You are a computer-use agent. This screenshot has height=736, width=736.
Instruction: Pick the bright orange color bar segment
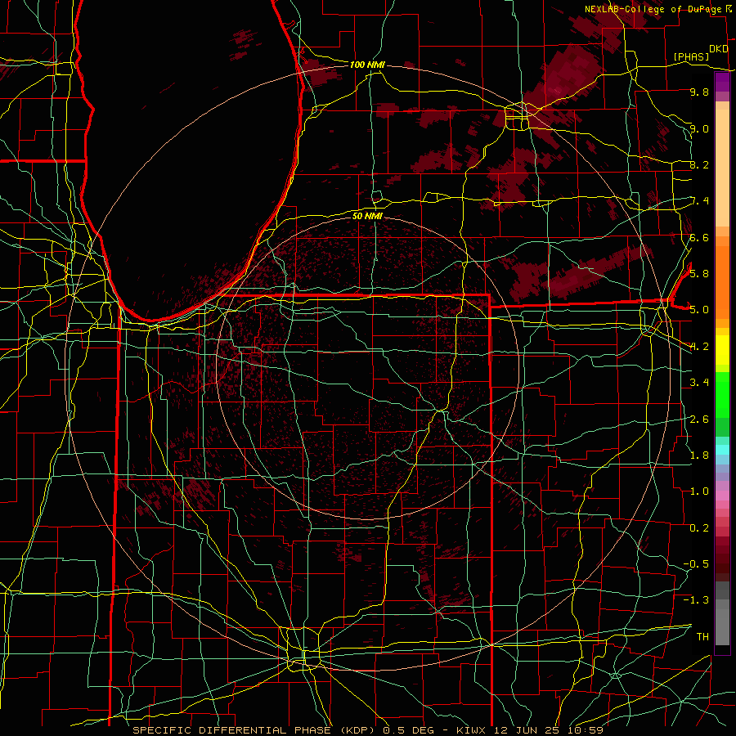point(722,281)
